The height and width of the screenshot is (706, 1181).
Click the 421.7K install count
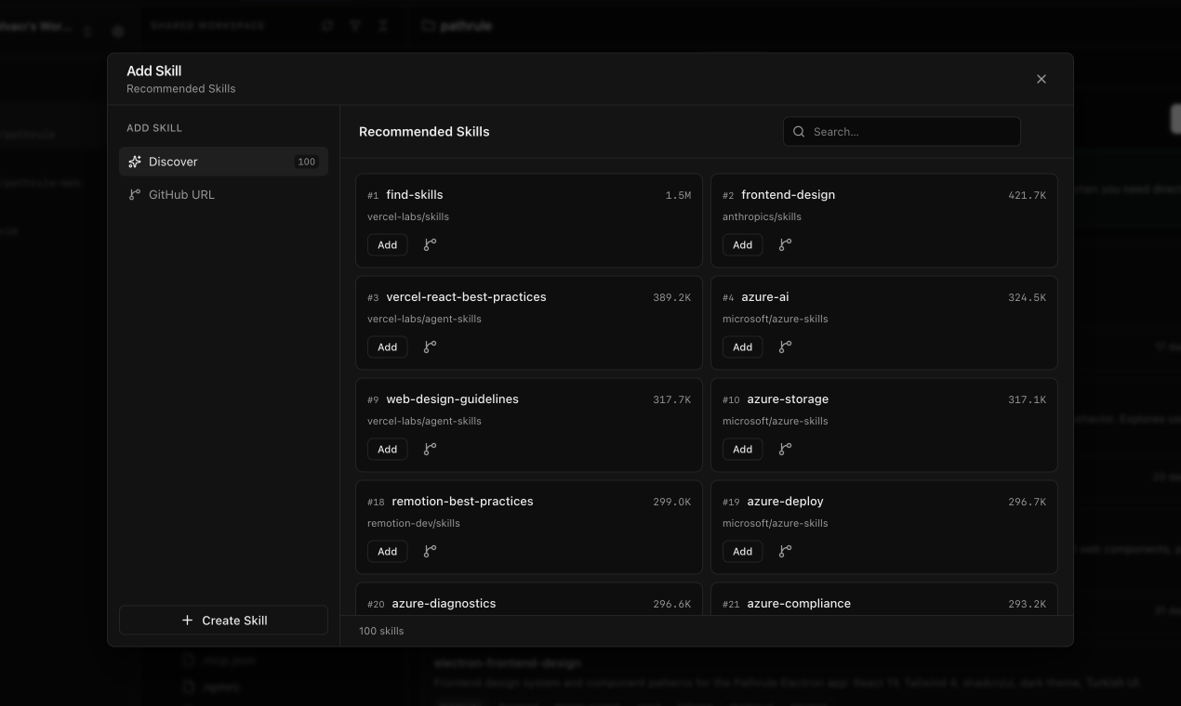tap(1027, 196)
